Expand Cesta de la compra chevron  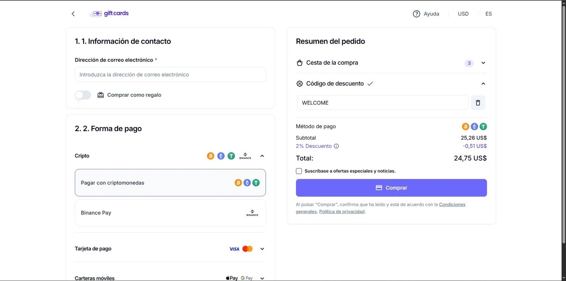(483, 63)
